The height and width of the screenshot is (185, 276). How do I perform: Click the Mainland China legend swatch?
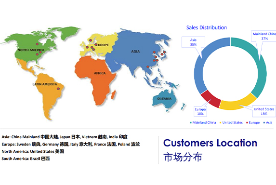point(191,123)
